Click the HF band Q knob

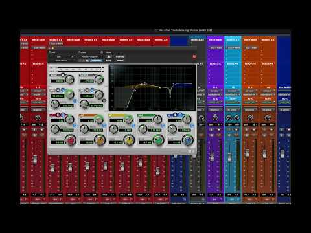pos(187,119)
